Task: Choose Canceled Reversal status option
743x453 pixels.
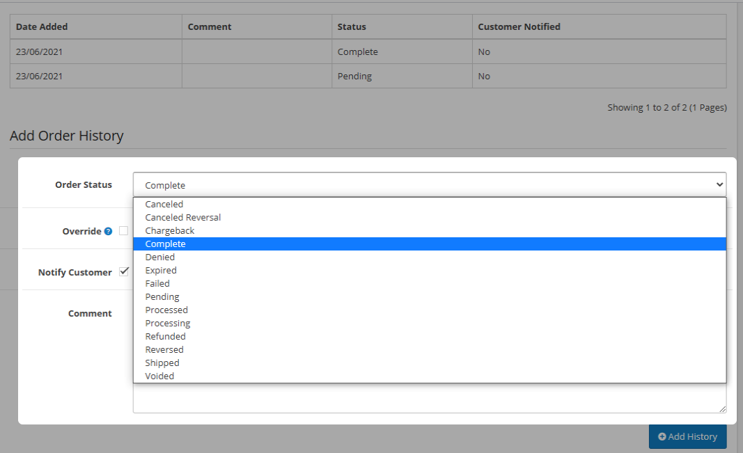Action: pyautogui.click(x=183, y=218)
